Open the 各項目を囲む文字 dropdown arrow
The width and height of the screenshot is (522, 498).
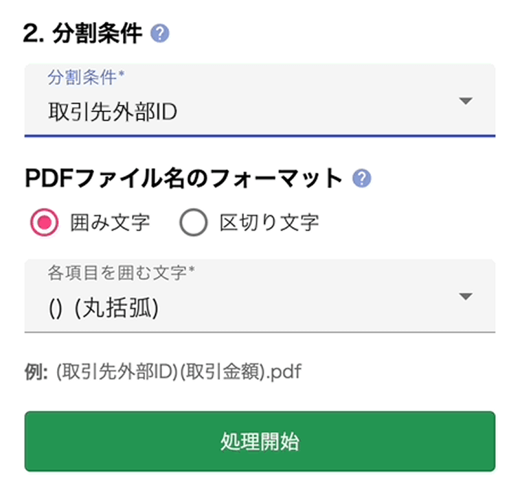pyautogui.click(x=466, y=296)
